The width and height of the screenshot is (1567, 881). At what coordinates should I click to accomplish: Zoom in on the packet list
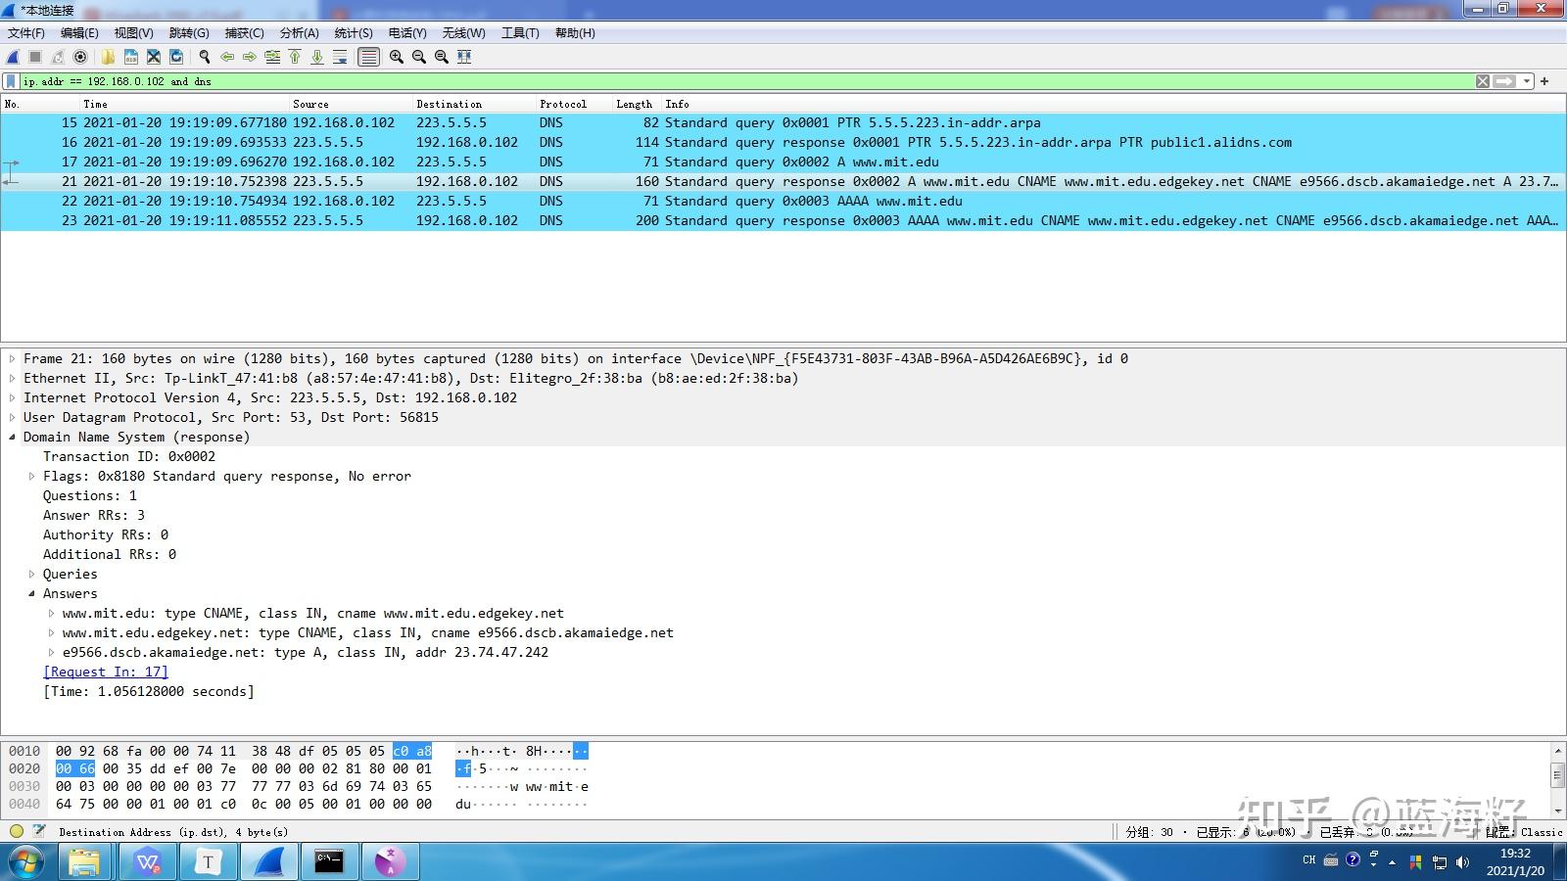click(x=396, y=57)
